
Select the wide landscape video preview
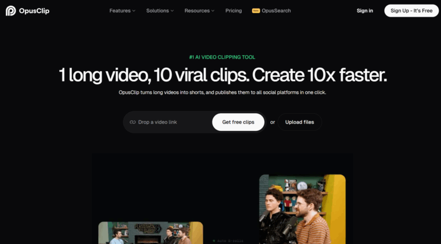pos(150,233)
